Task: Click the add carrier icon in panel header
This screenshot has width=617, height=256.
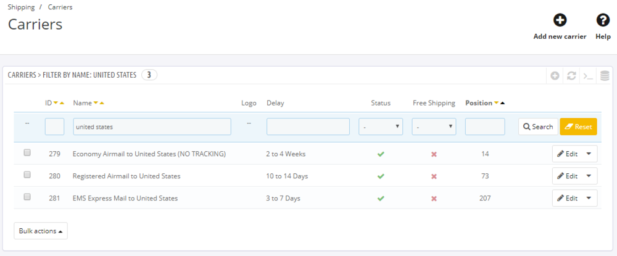Action: [x=555, y=75]
